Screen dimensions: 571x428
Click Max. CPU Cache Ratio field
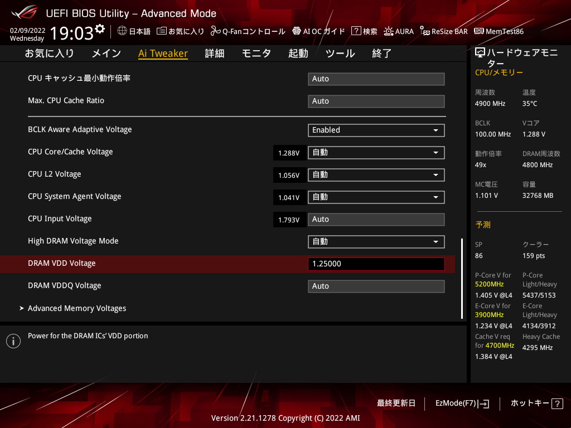[x=376, y=101]
